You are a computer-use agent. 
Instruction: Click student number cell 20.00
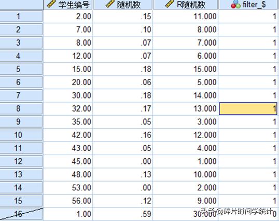pyautogui.click(x=68, y=82)
